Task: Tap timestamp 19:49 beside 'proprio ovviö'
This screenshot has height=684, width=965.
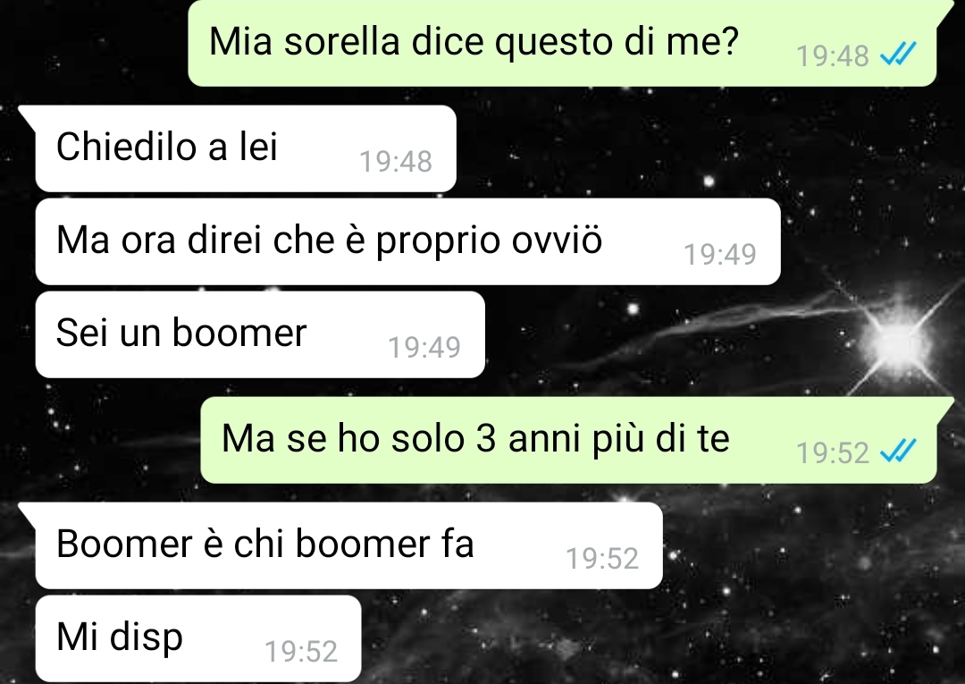Action: 720,254
